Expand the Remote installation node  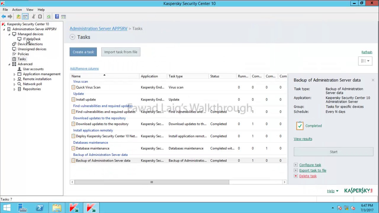tap(15, 79)
